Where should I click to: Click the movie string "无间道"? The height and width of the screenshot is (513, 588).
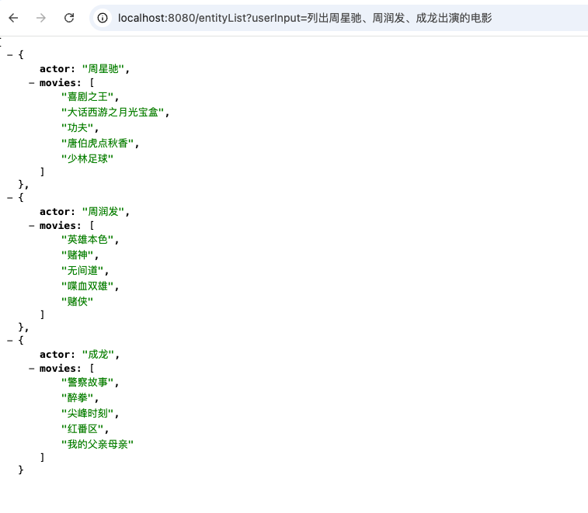pyautogui.click(x=82, y=271)
